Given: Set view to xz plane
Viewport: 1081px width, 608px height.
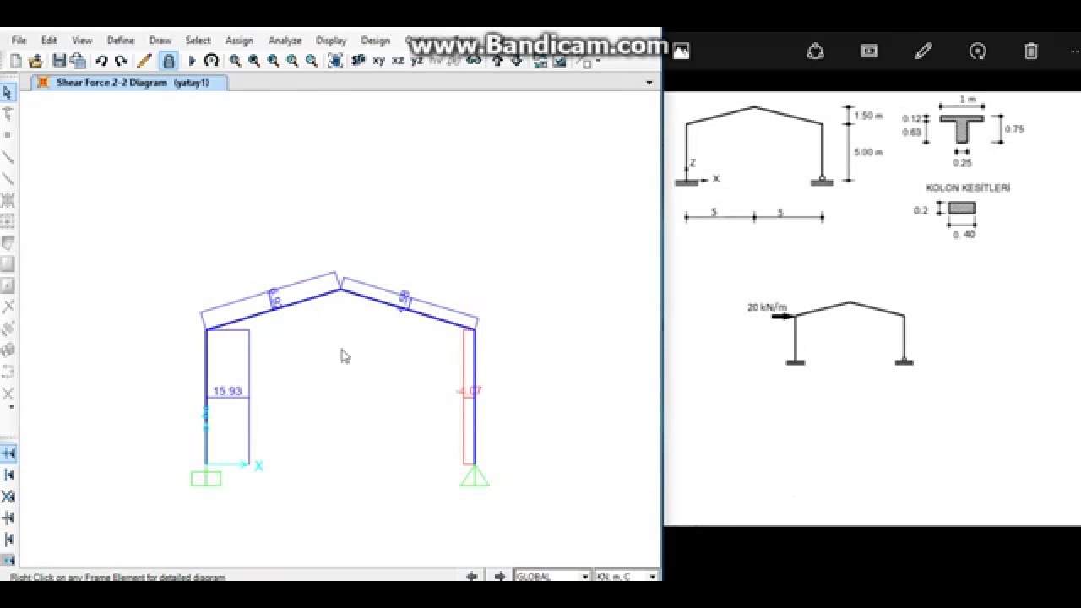Looking at the screenshot, I should pos(398,61).
